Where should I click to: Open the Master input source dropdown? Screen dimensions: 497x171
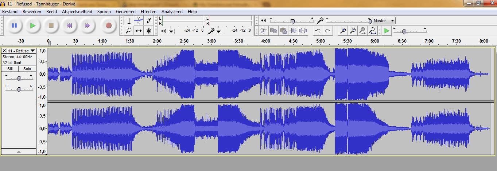point(384,21)
